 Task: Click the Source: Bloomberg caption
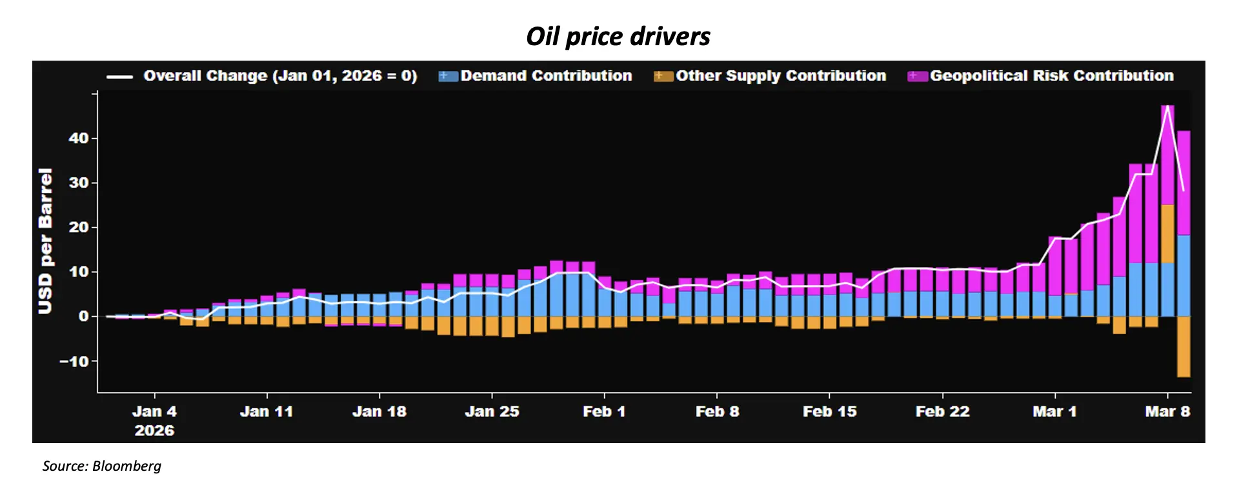pos(102,466)
